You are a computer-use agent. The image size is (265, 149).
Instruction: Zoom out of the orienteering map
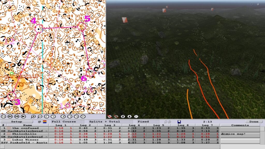40,117
